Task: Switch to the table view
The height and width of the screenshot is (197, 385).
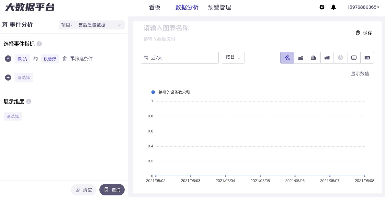Action: [354, 58]
